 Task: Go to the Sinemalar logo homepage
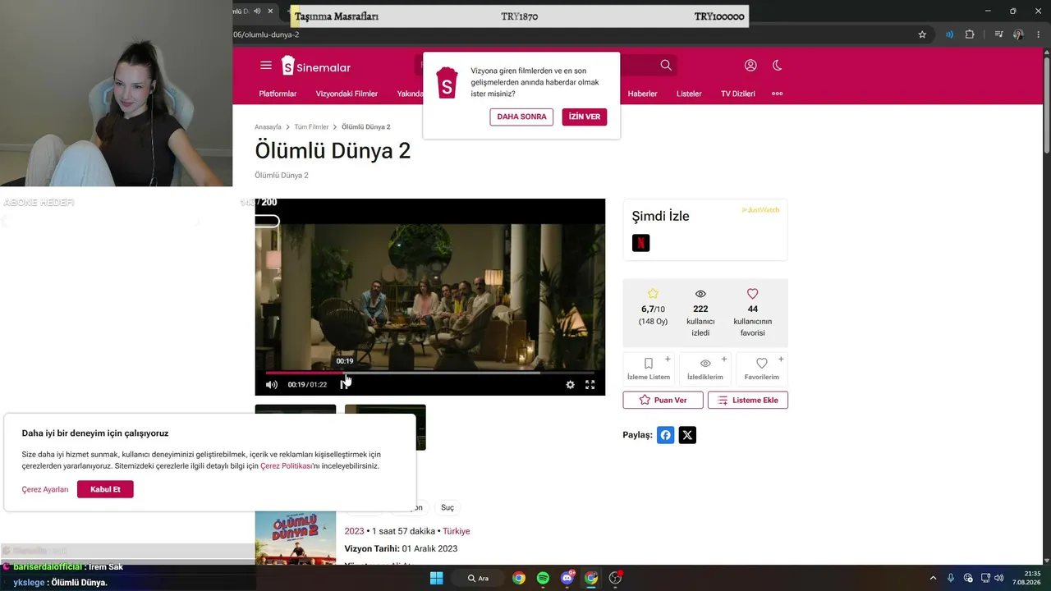tap(316, 66)
